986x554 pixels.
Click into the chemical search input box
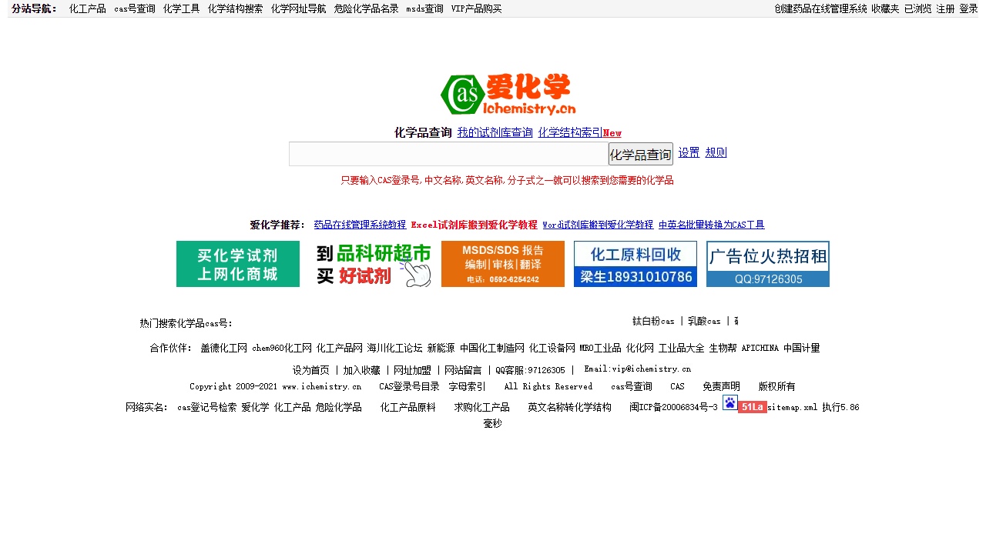click(x=448, y=154)
